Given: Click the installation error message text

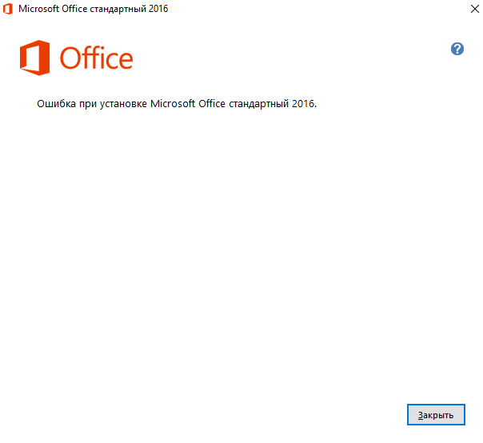Looking at the screenshot, I should click(x=177, y=104).
